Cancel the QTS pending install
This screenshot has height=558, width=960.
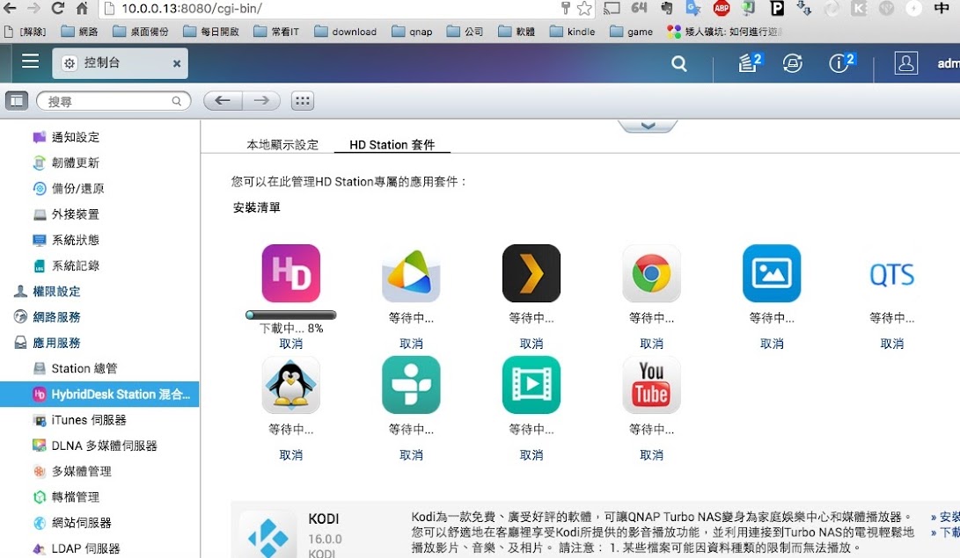(x=892, y=344)
